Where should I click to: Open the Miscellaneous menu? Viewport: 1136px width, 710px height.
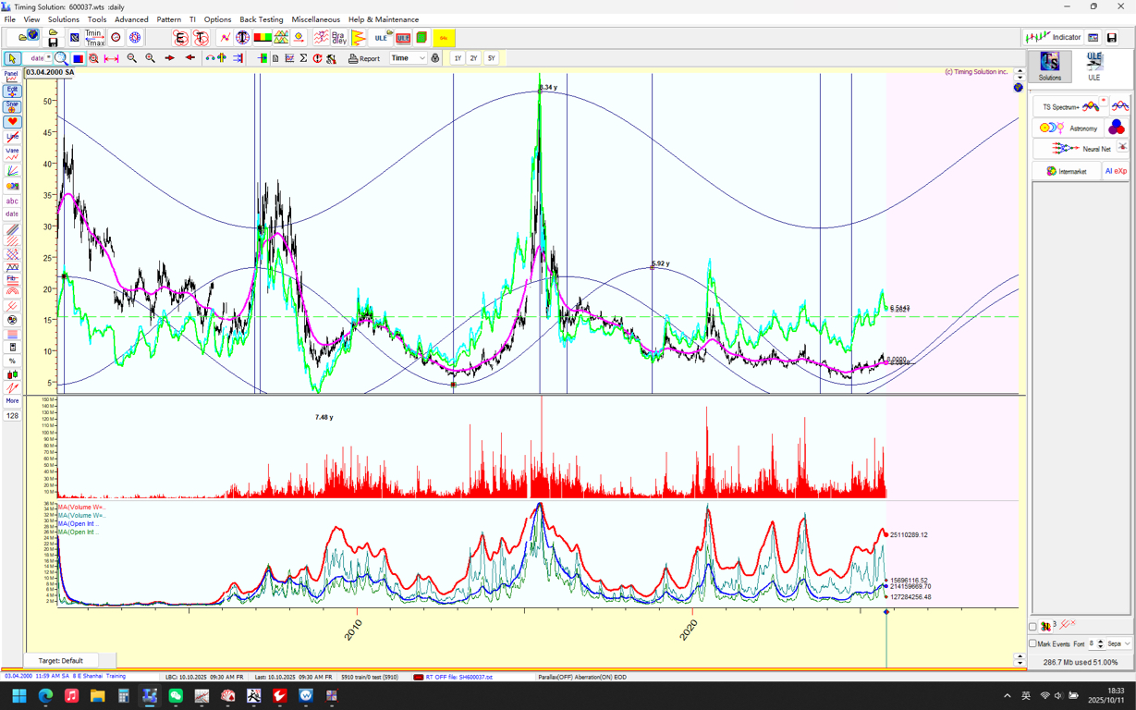coord(316,19)
